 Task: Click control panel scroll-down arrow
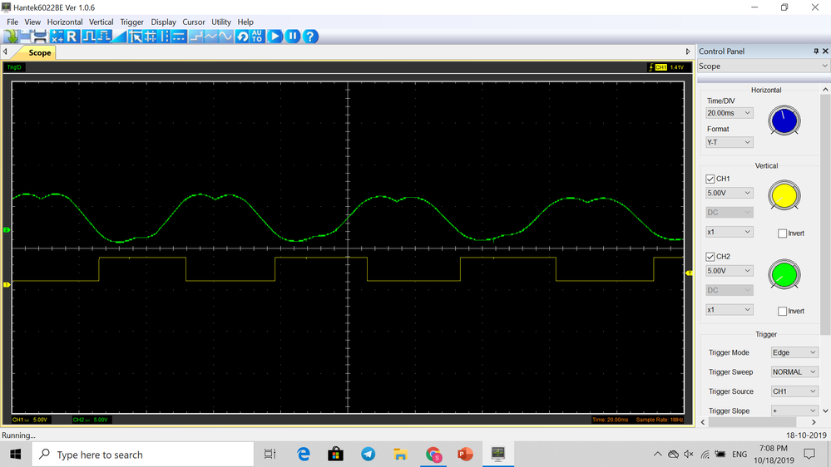(825, 410)
